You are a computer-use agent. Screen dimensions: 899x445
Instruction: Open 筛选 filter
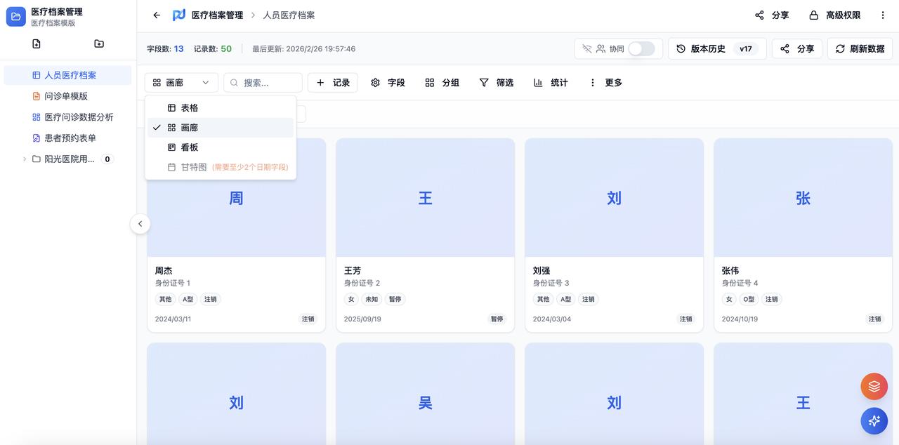coord(496,82)
